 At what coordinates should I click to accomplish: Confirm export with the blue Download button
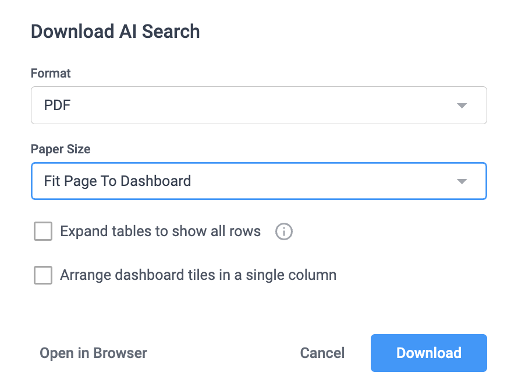click(x=429, y=353)
